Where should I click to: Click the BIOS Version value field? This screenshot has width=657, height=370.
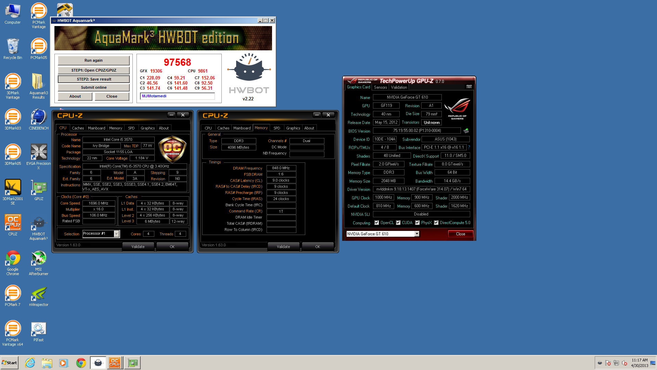[417, 131]
